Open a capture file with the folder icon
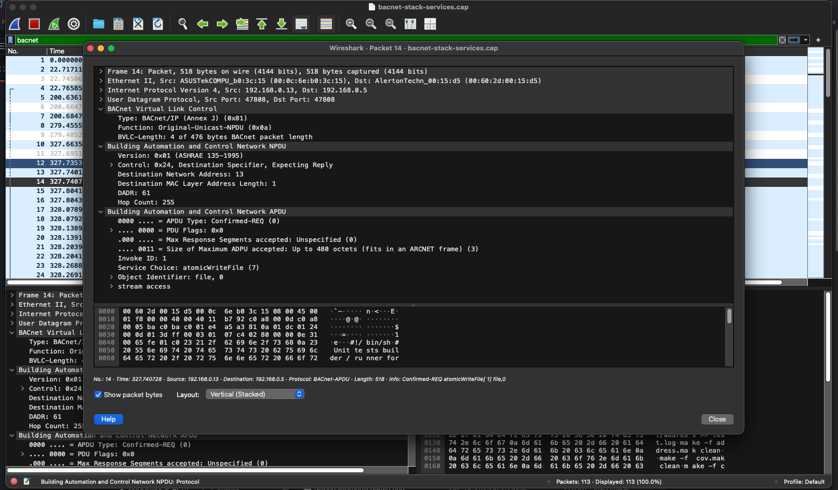The height and width of the screenshot is (490, 838). (98, 24)
